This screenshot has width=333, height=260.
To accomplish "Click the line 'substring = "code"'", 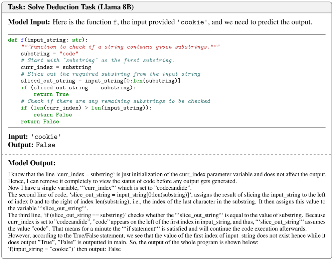I will pyautogui.click(x=49, y=54).
